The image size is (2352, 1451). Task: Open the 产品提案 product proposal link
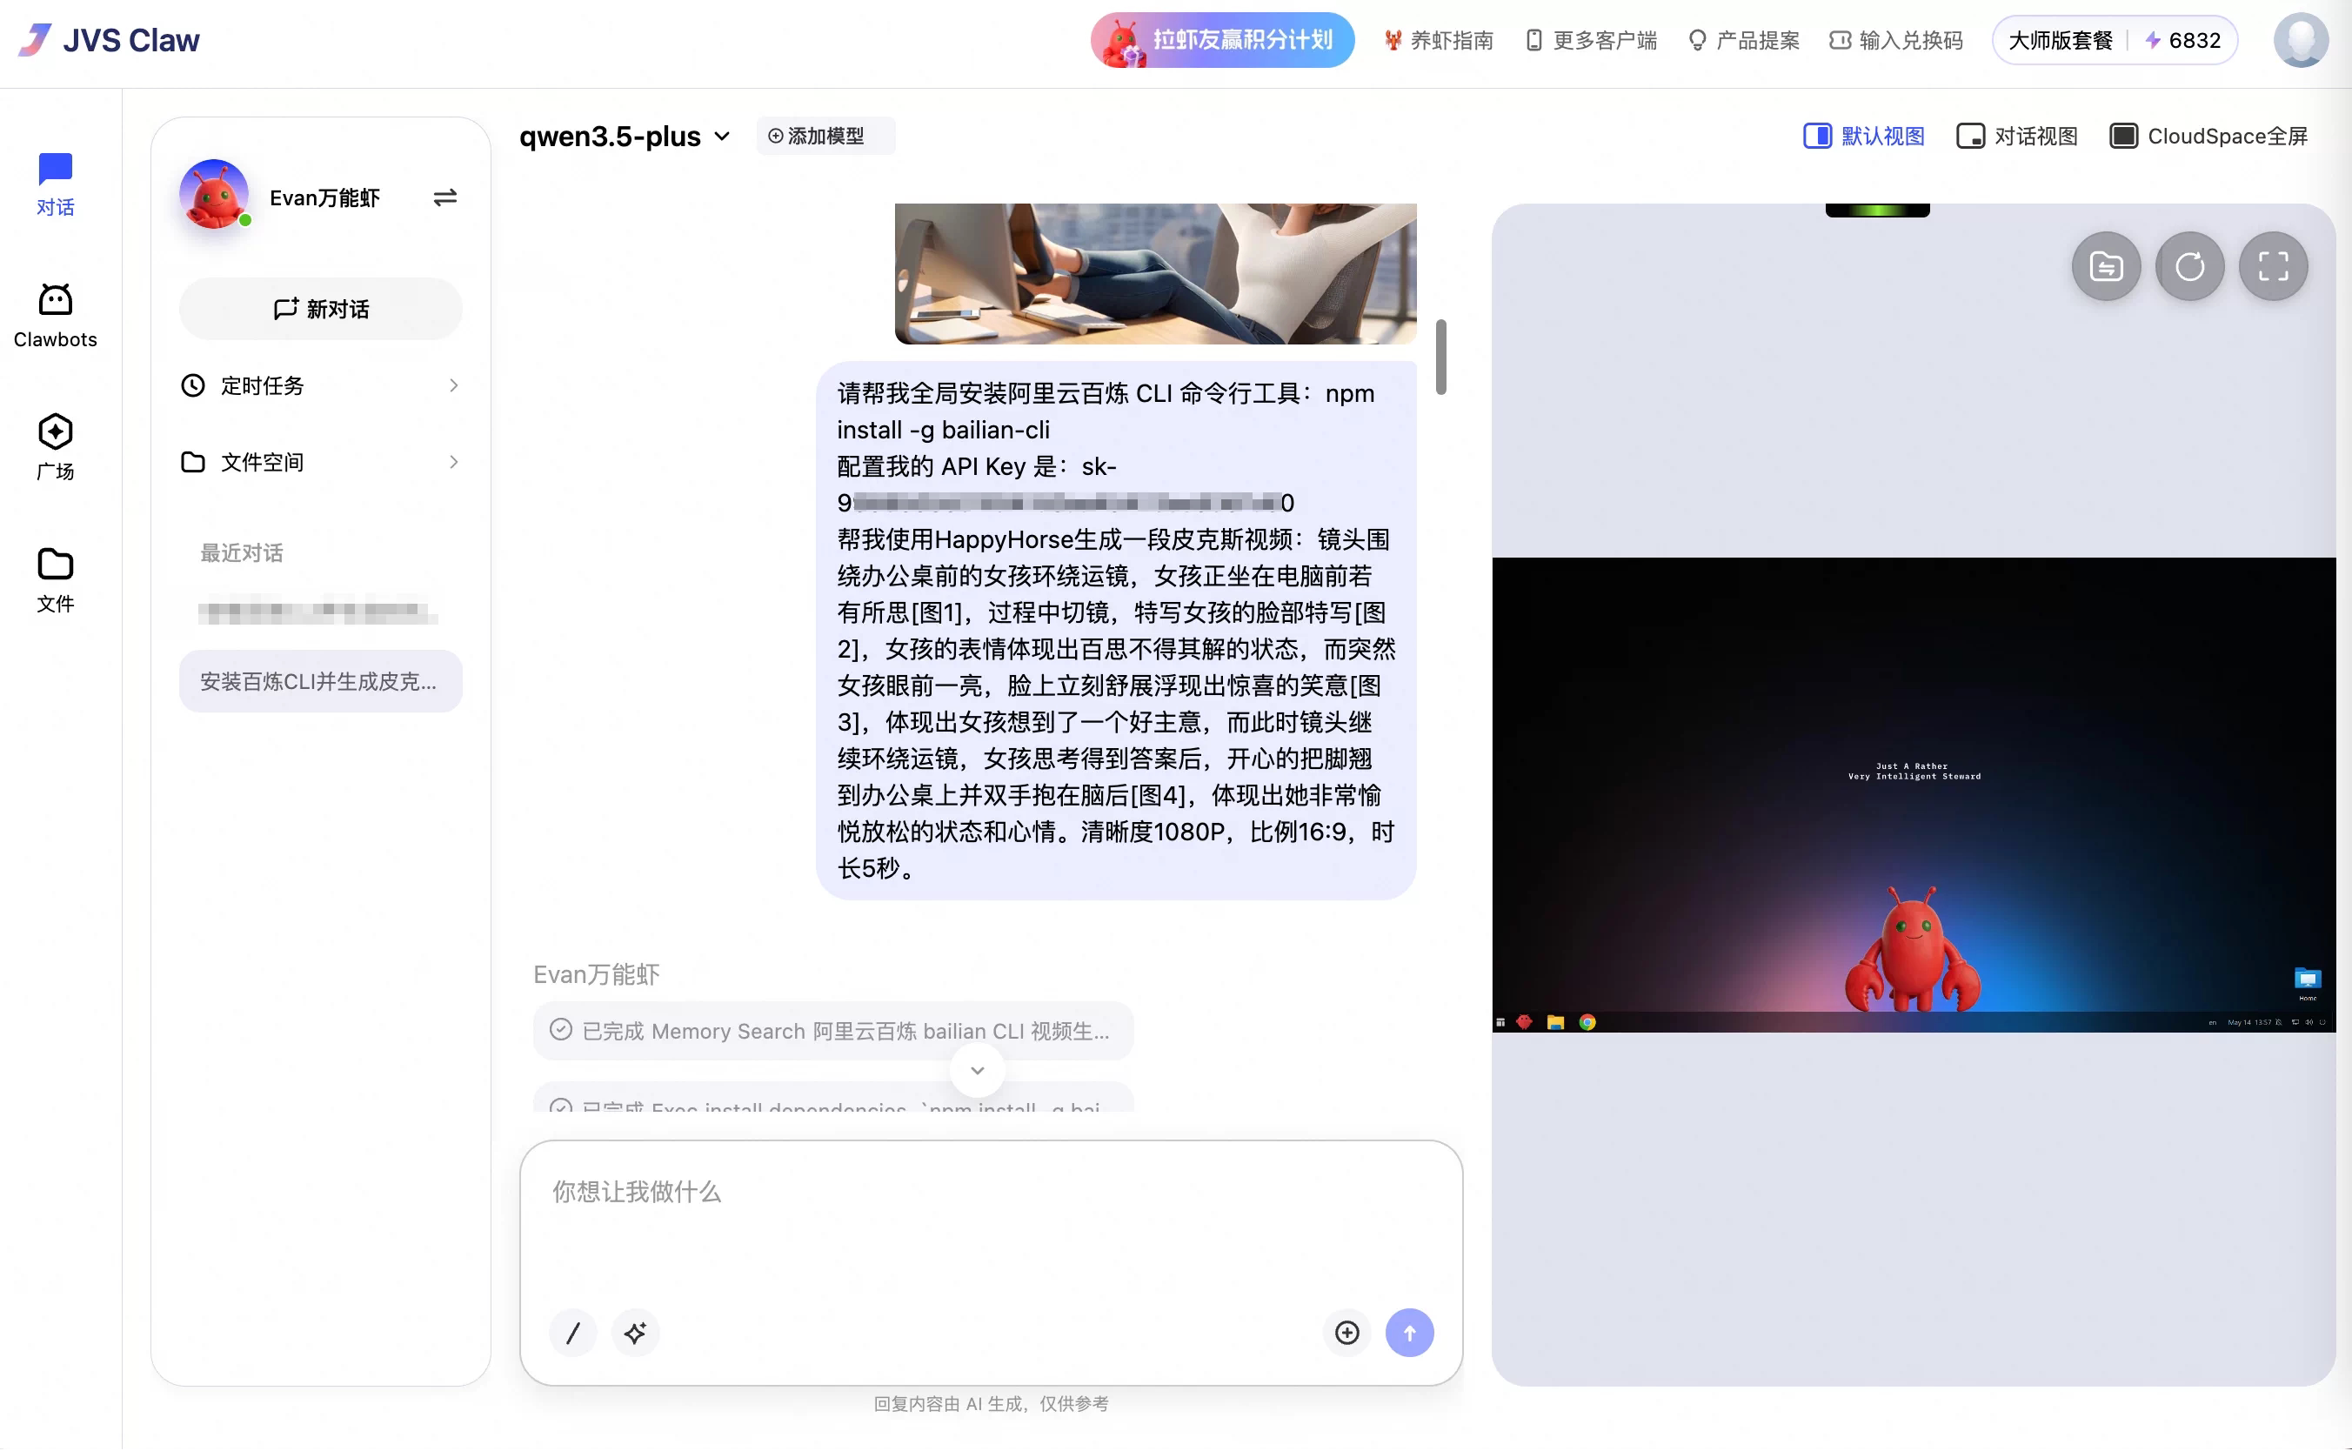1744,40
